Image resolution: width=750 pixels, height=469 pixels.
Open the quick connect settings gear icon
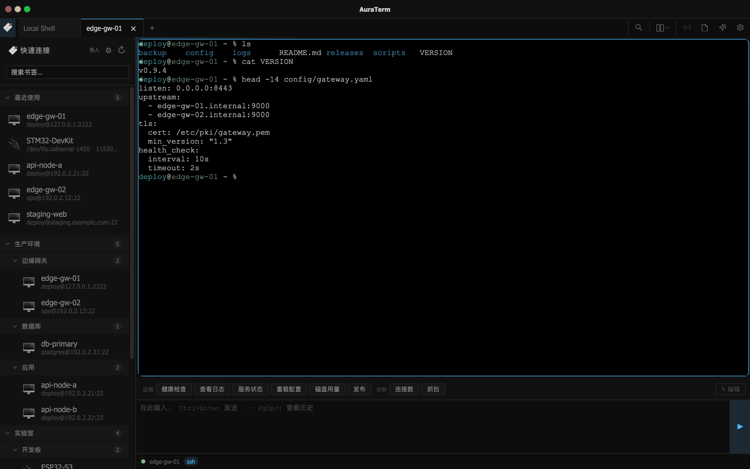point(108,50)
